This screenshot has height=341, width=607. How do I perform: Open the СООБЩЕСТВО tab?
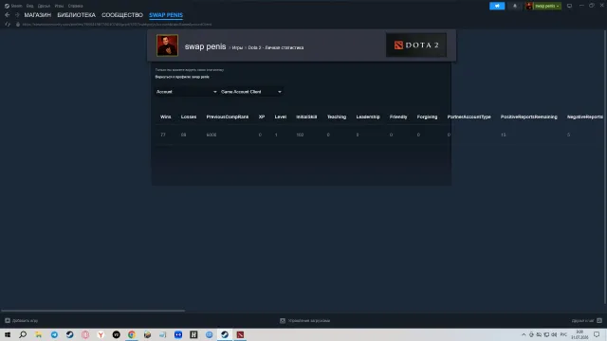[122, 15]
